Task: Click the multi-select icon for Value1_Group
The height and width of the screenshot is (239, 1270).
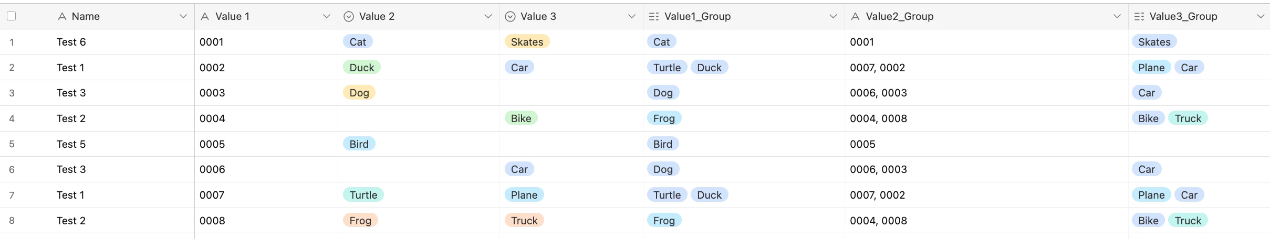Action: (x=654, y=16)
